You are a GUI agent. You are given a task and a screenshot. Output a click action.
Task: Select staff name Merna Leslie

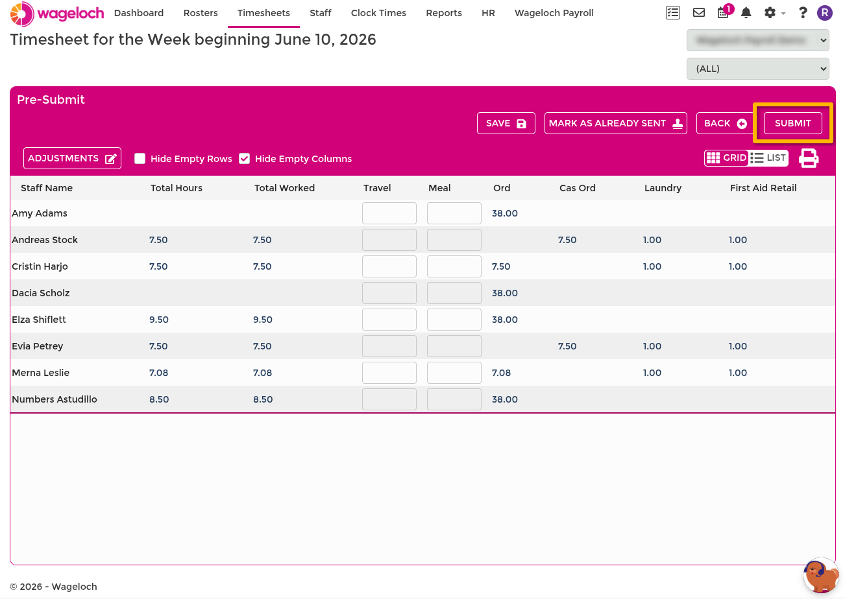[41, 373]
